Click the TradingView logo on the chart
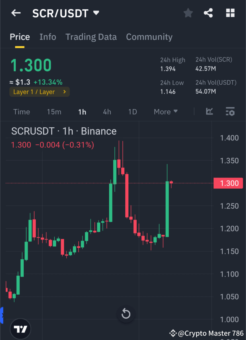This screenshot has width=246, height=340. tap(20, 329)
